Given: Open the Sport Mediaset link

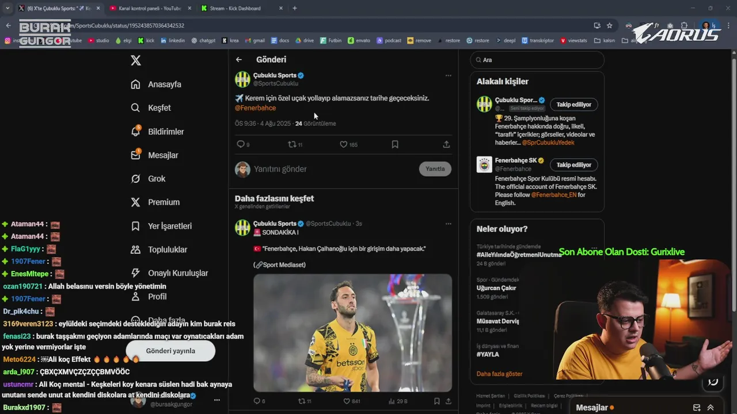Looking at the screenshot, I should pyautogui.click(x=280, y=265).
